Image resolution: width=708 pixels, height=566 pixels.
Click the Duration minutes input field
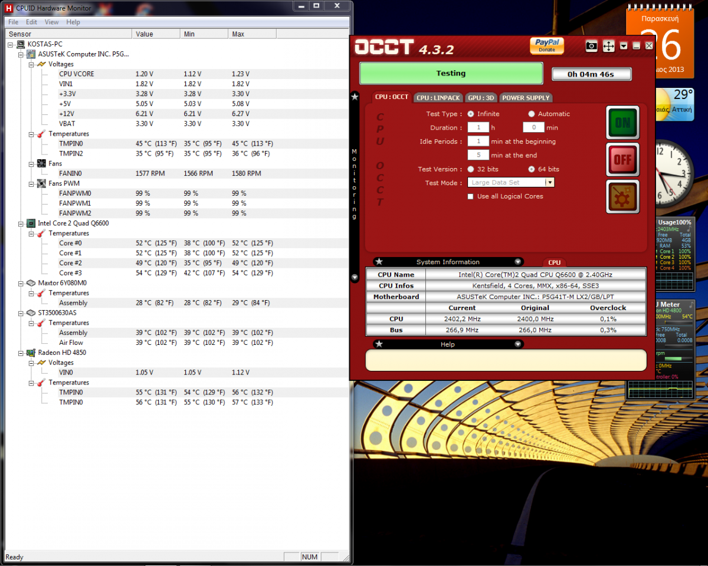pyautogui.click(x=533, y=127)
